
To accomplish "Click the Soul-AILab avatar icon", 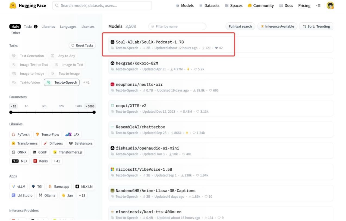I will [112, 42].
